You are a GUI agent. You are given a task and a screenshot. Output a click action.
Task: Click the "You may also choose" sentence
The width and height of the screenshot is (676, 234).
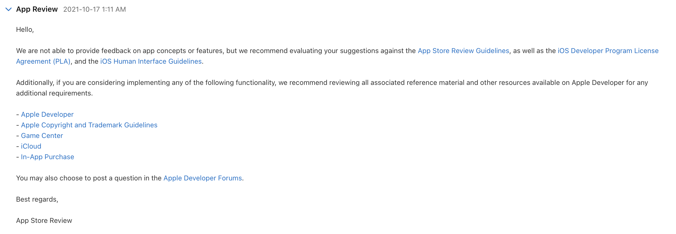click(x=89, y=178)
